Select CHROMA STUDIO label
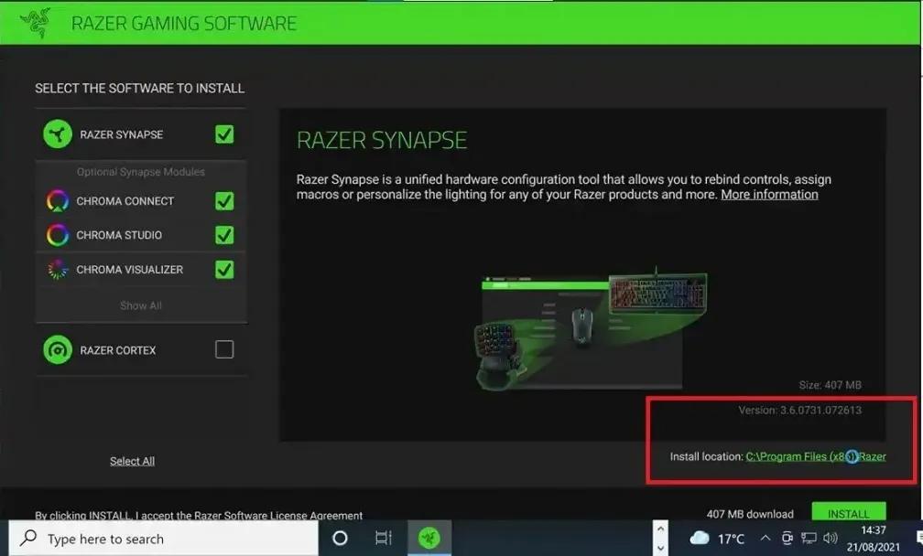Screen dimensions: 923x556 click(x=119, y=235)
